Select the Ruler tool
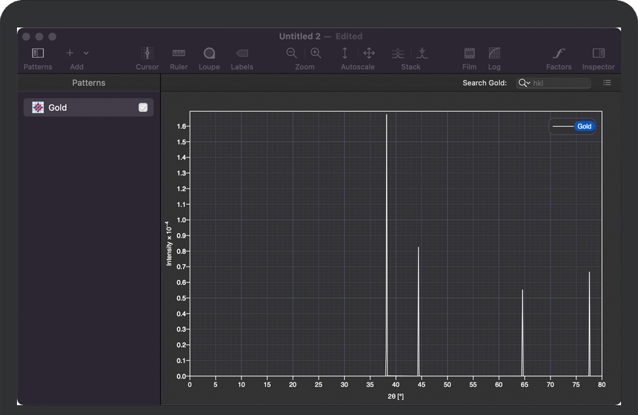Image resolution: width=638 pixels, height=415 pixels. pos(179,53)
